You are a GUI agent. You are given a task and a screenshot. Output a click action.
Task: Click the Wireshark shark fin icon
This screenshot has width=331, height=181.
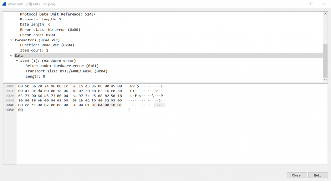[4, 4]
